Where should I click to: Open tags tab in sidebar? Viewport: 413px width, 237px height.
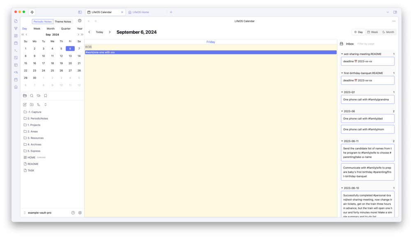(39, 96)
